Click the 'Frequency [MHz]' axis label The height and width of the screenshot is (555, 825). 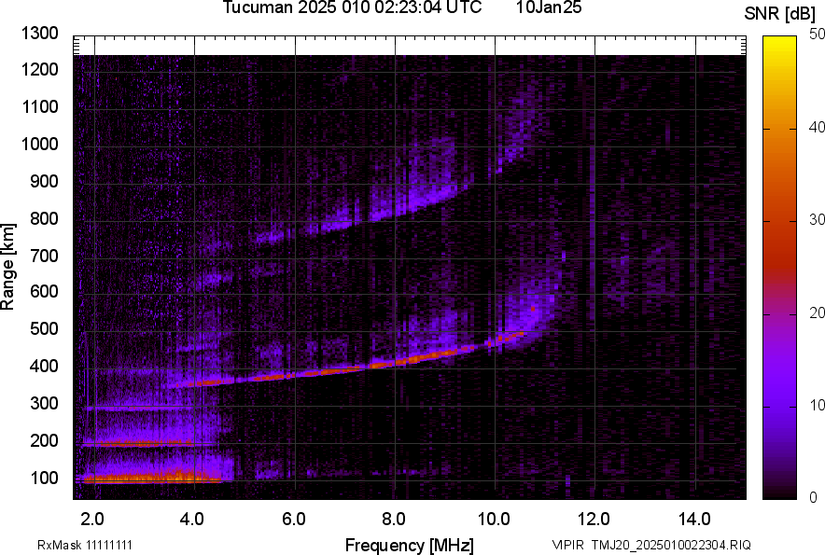[x=410, y=545]
